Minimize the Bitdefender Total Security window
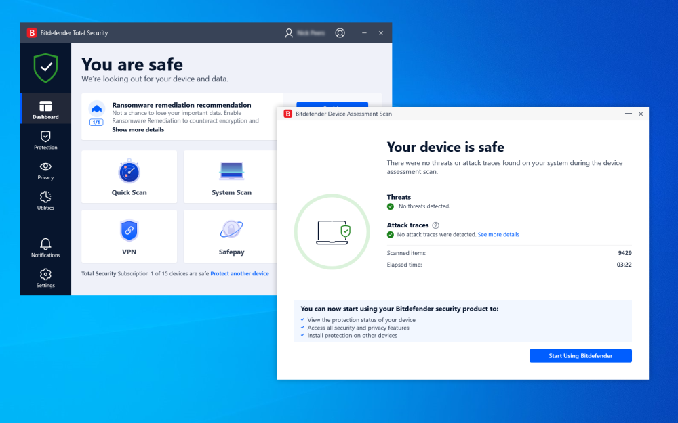Image resolution: width=678 pixels, height=423 pixels. pos(364,32)
